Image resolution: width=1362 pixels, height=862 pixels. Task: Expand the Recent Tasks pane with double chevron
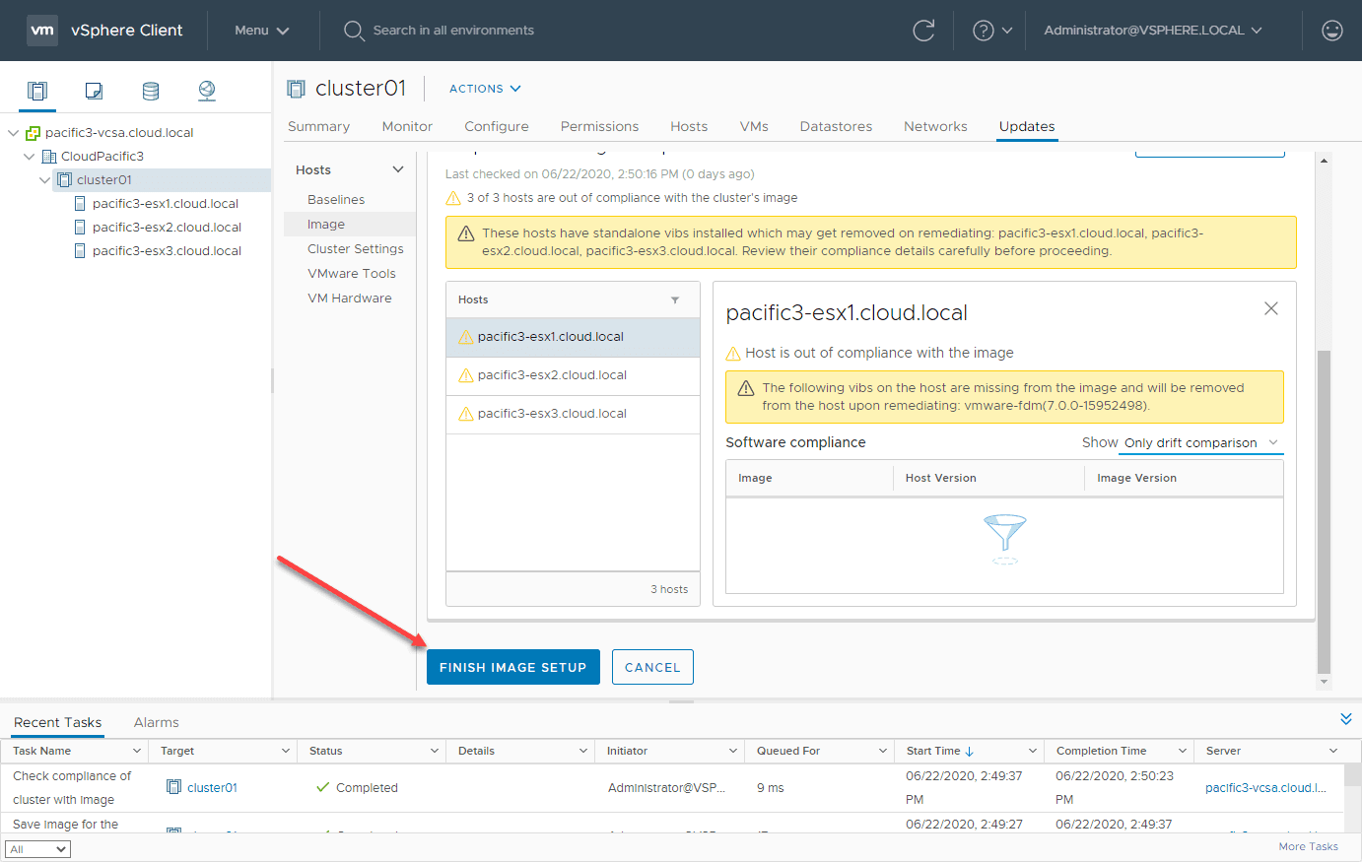click(x=1346, y=718)
